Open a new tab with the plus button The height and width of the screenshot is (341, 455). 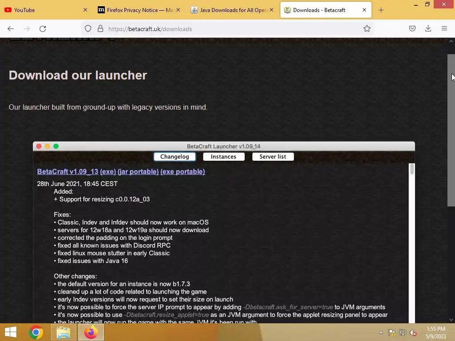[381, 10]
